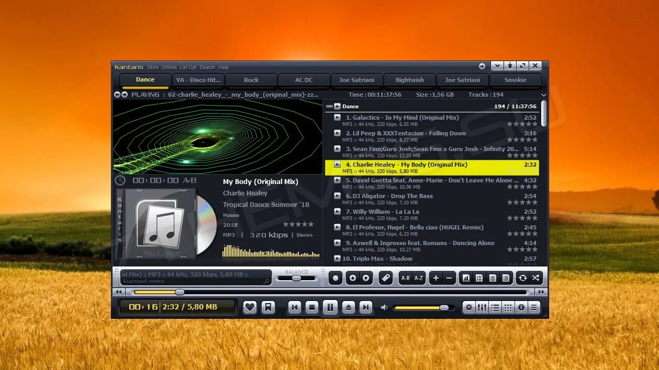This screenshot has height=370, width=659.
Task: Click seek-back double arrow on progress bar
Action: (x=119, y=292)
